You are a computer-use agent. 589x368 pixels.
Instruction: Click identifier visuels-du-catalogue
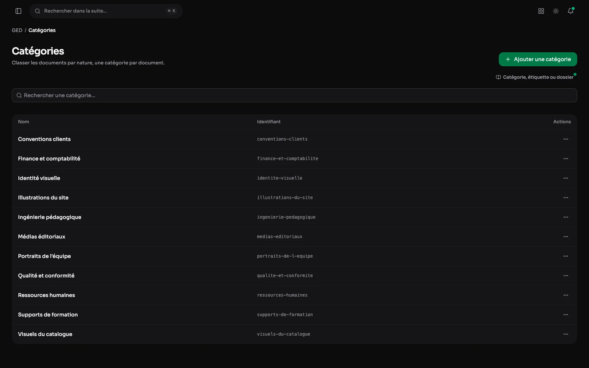pyautogui.click(x=283, y=334)
